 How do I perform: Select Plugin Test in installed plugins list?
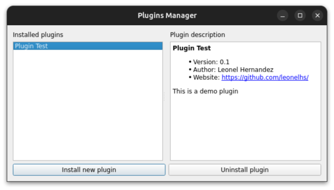[88, 46]
